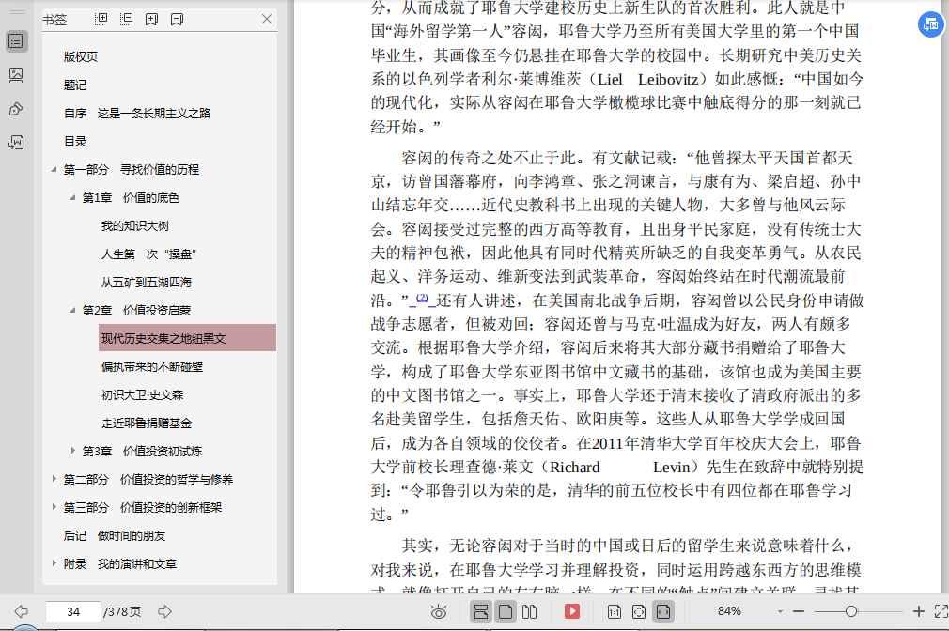Click the page number field showing 34
The width and height of the screenshot is (949, 631).
coord(73,611)
